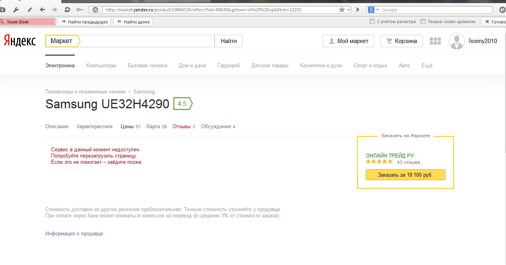This screenshot has height=265, width=506.
Task: Click the pencil edit icon in toolbar
Action: (30, 10)
